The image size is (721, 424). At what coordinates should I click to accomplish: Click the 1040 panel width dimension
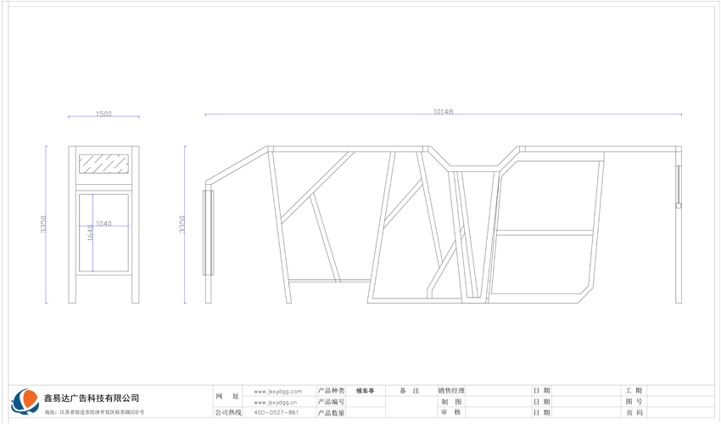click(103, 224)
